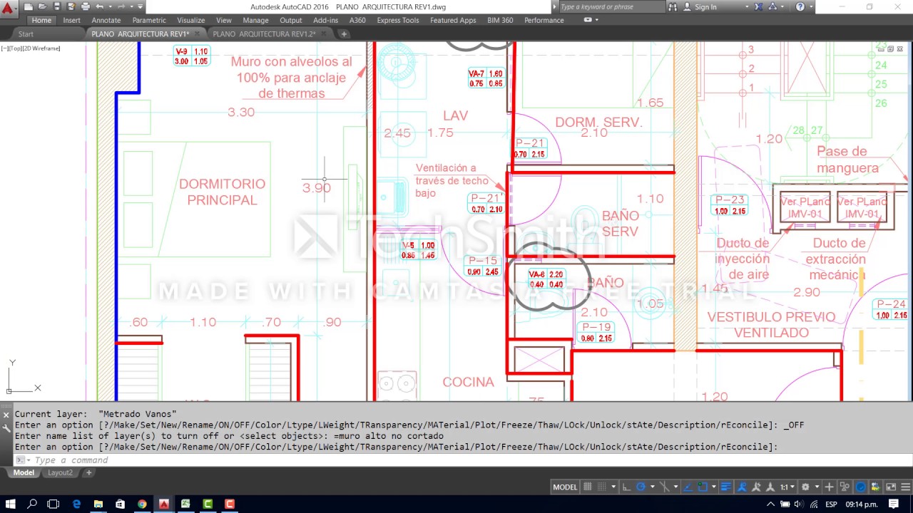
Task: Open Autodesk Exchange Apps X icon
Action: click(758, 6)
